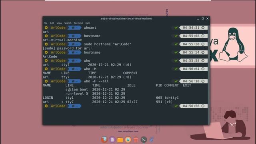
Task: Click the green checkmark beside 04:55:08
Action: 176,36
